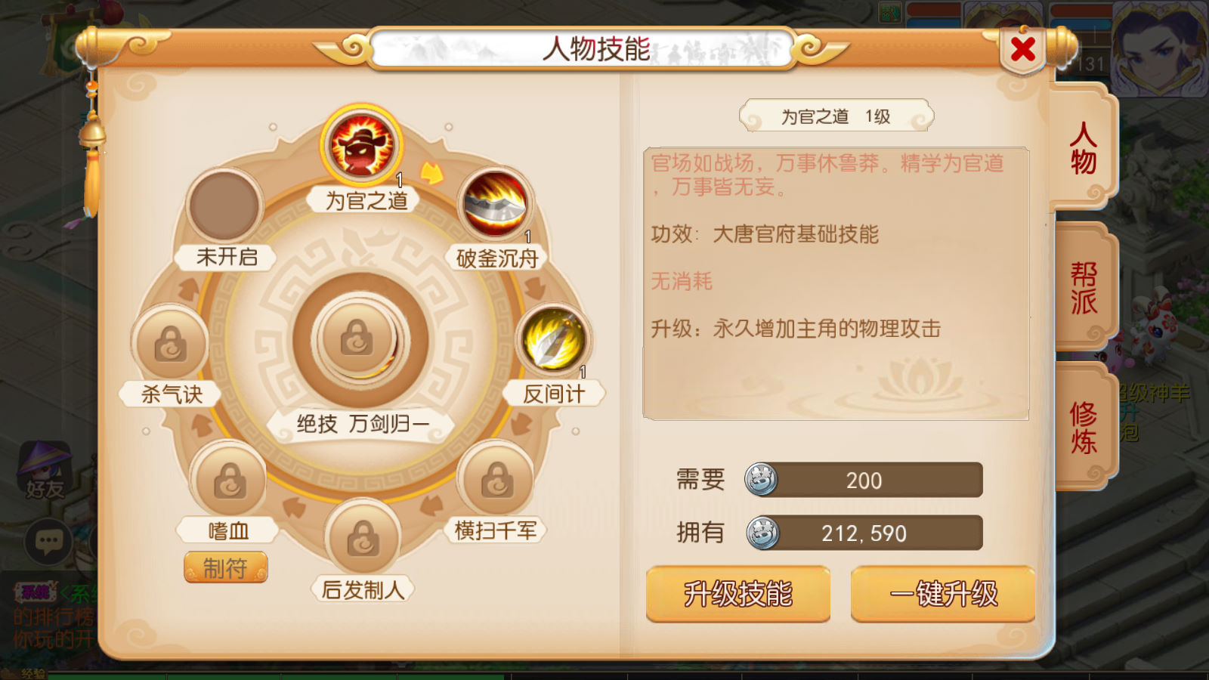Tap the locked 杀气诀 skill icon
This screenshot has width=1209, height=680.
click(x=171, y=343)
